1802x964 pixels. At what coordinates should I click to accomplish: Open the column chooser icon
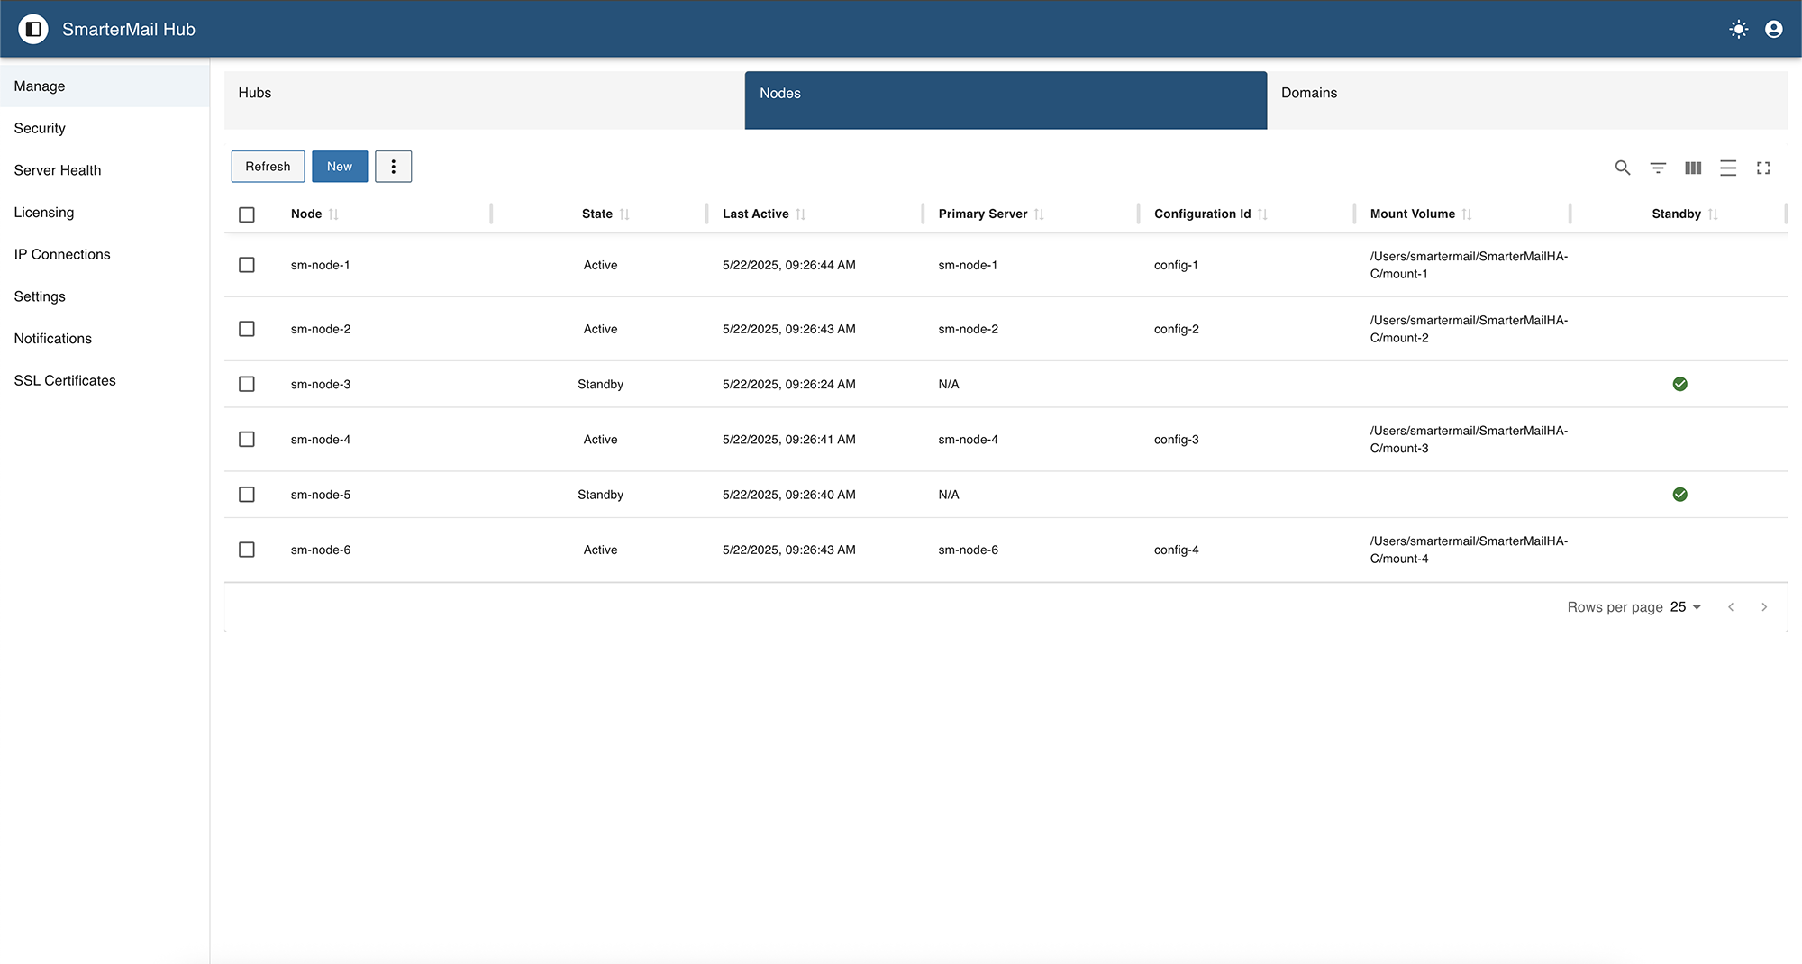tap(1693, 168)
